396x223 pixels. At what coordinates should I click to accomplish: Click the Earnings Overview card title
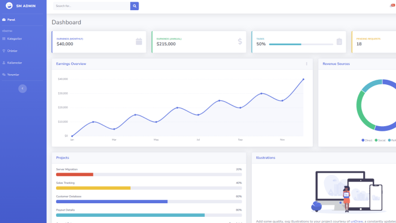click(x=71, y=64)
